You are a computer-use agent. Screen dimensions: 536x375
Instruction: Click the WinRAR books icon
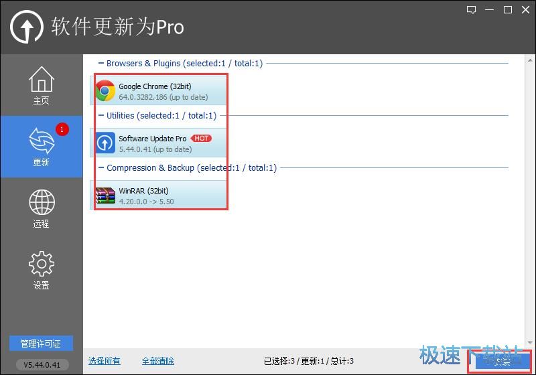click(x=105, y=196)
